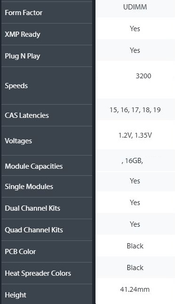Click the Quad Channel Kits label

pyautogui.click(x=34, y=230)
